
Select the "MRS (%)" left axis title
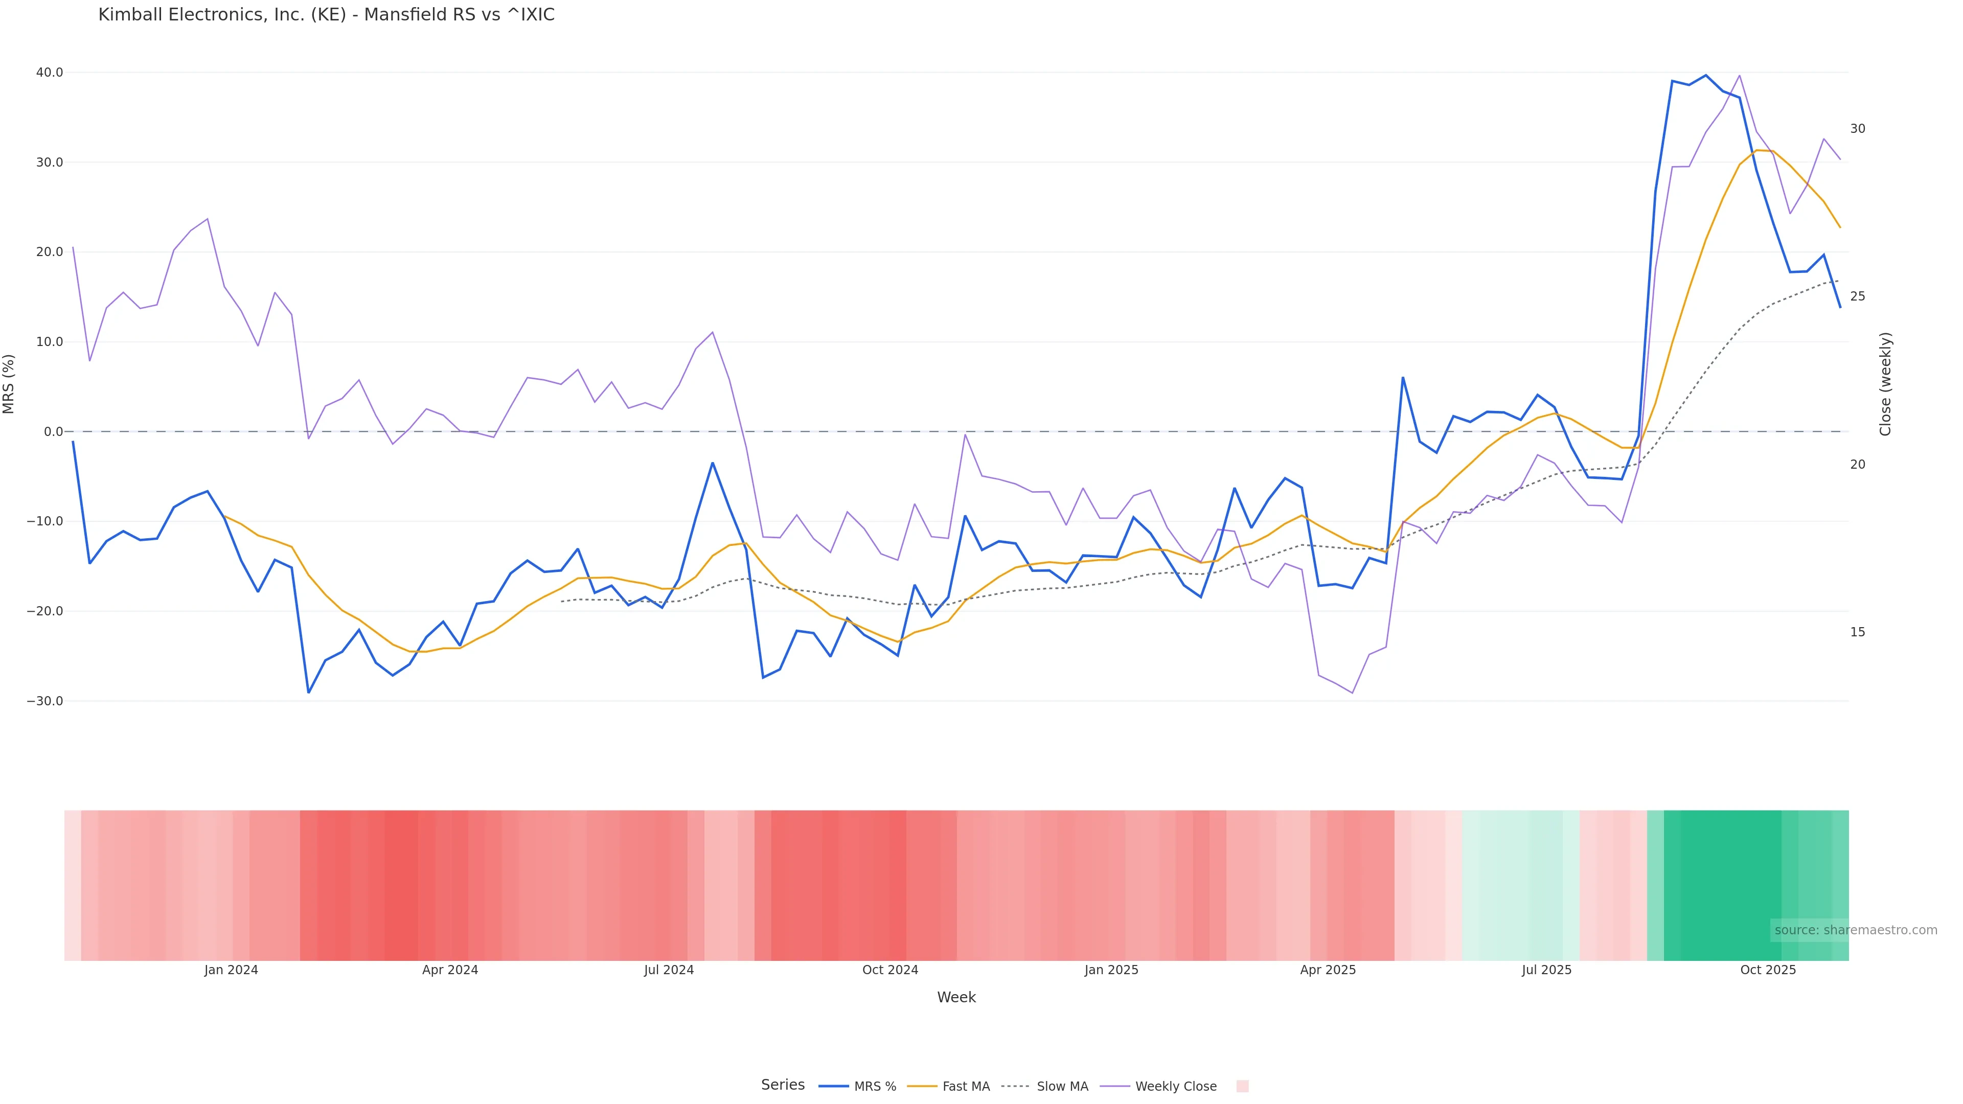[9, 384]
